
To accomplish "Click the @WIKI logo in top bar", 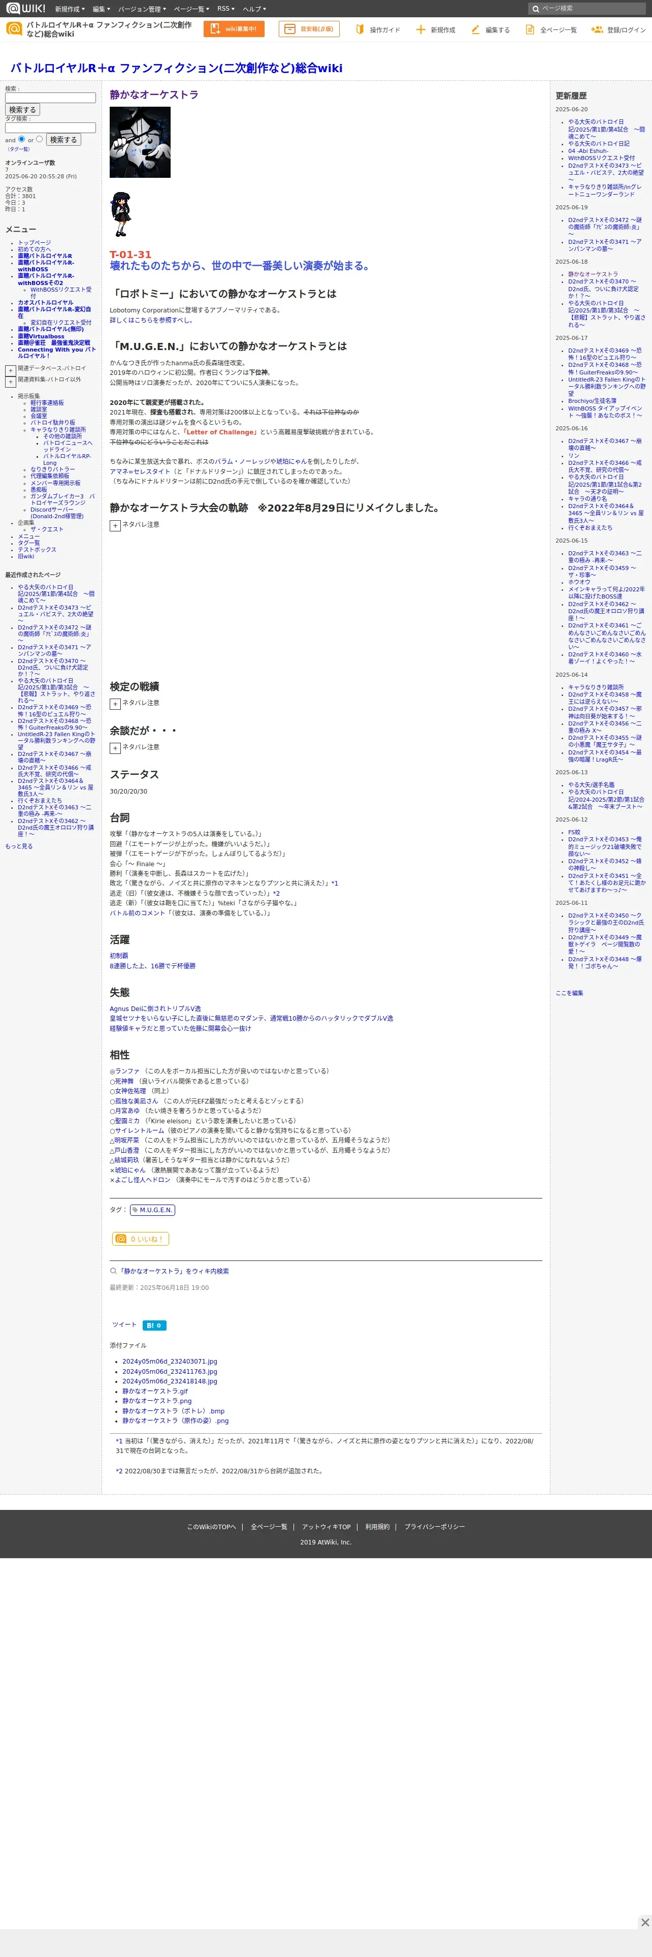I will coord(26,8).
